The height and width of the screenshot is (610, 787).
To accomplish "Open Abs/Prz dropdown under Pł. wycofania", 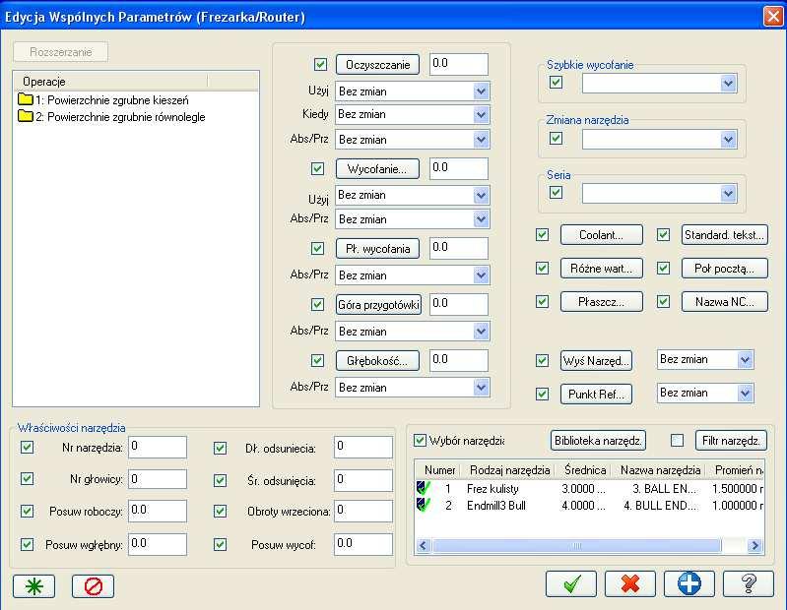I will (x=412, y=275).
